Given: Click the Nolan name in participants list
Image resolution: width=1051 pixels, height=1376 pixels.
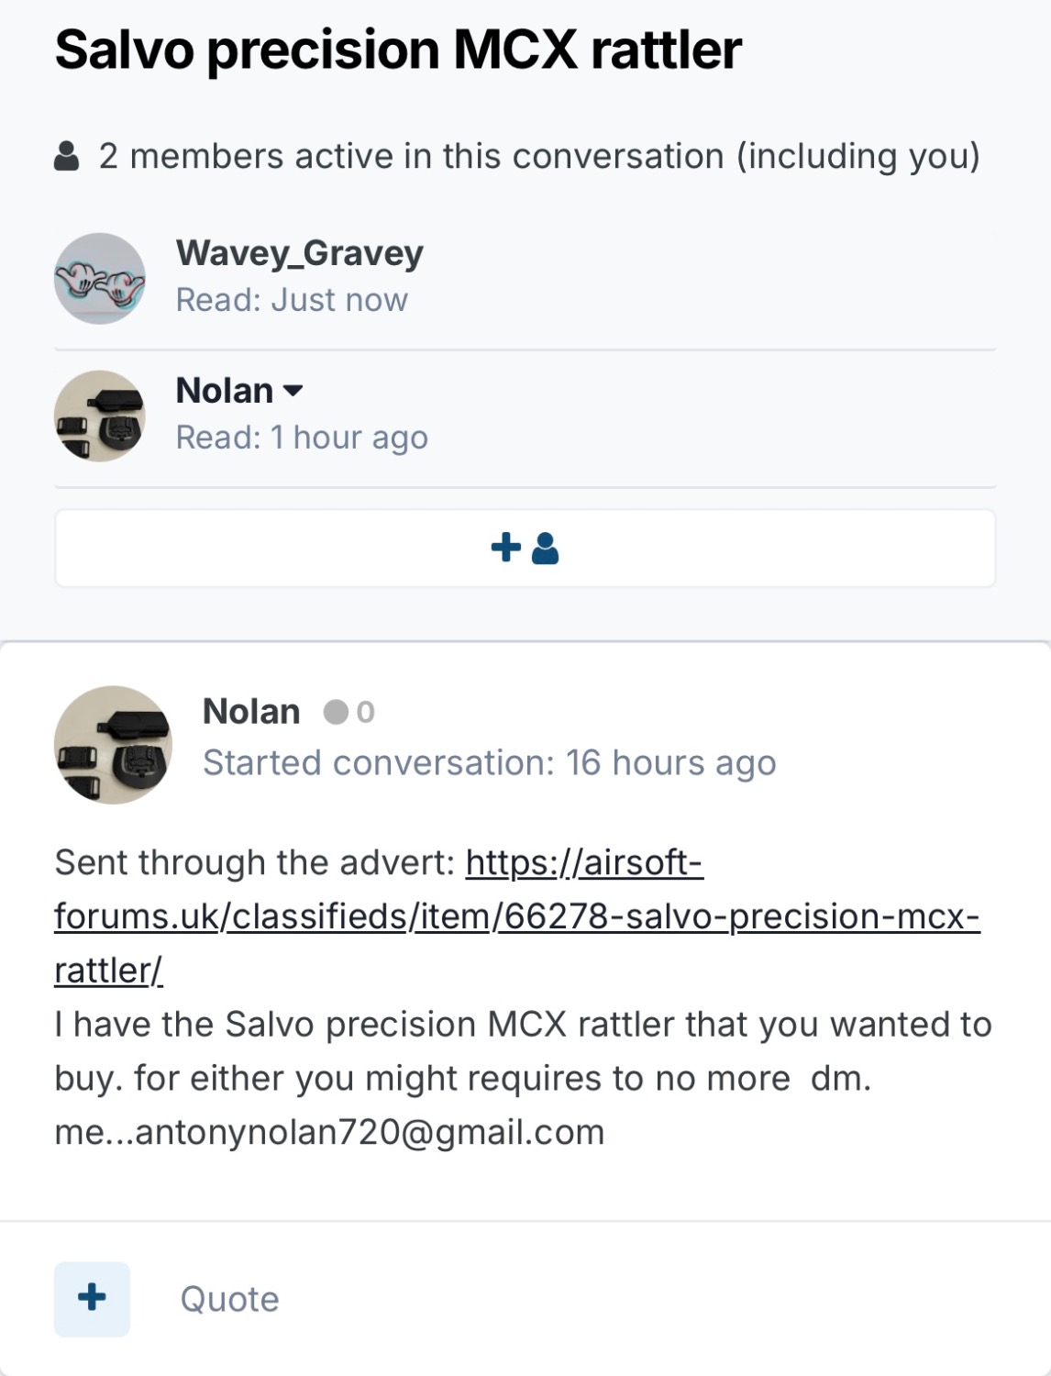Looking at the screenshot, I should tap(225, 391).
